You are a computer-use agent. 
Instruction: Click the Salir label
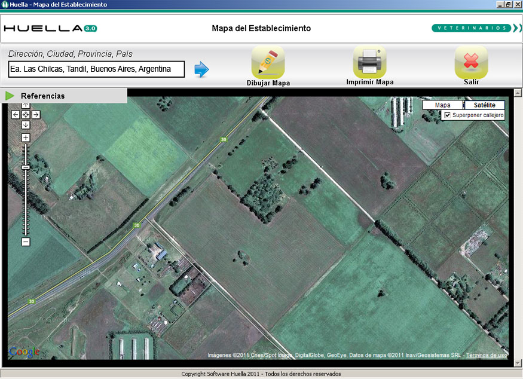[472, 82]
